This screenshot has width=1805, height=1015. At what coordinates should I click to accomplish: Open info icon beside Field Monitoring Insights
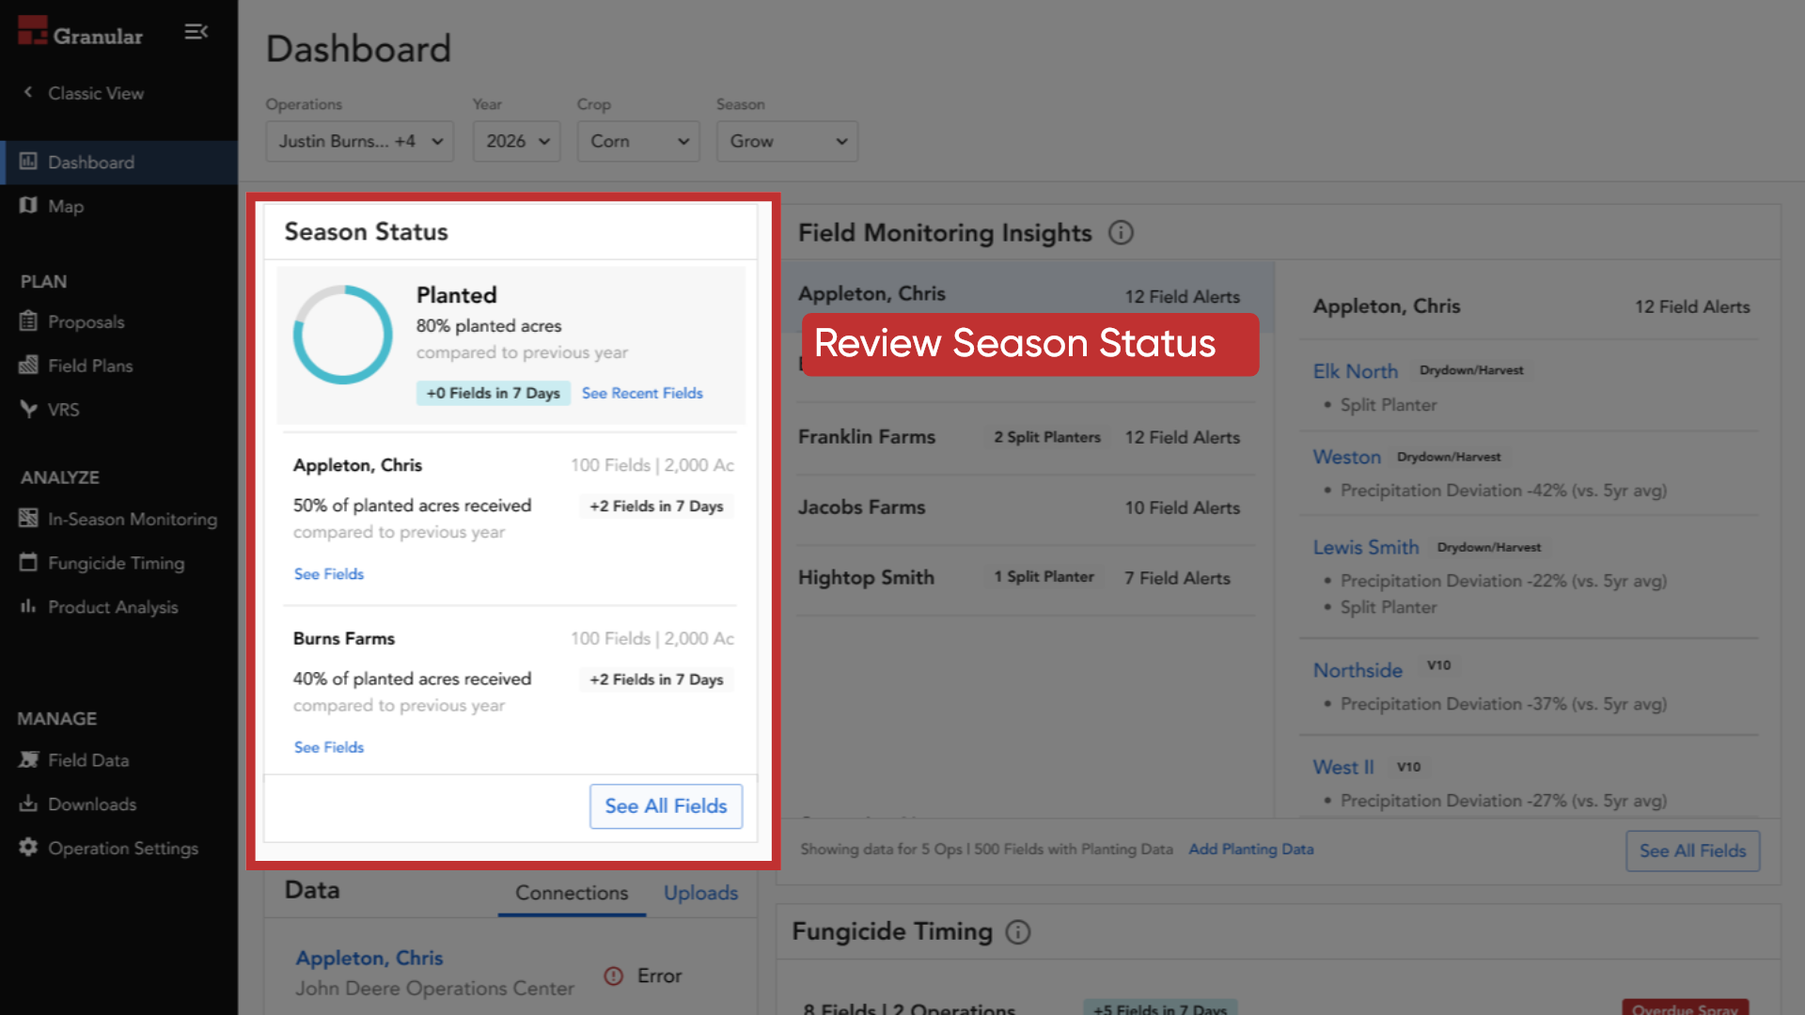pyautogui.click(x=1121, y=232)
